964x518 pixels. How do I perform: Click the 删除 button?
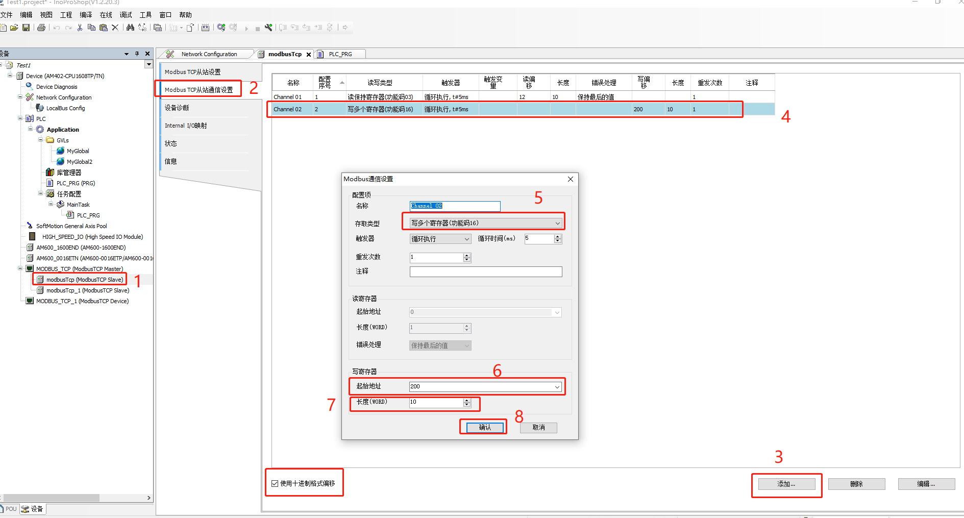click(856, 484)
